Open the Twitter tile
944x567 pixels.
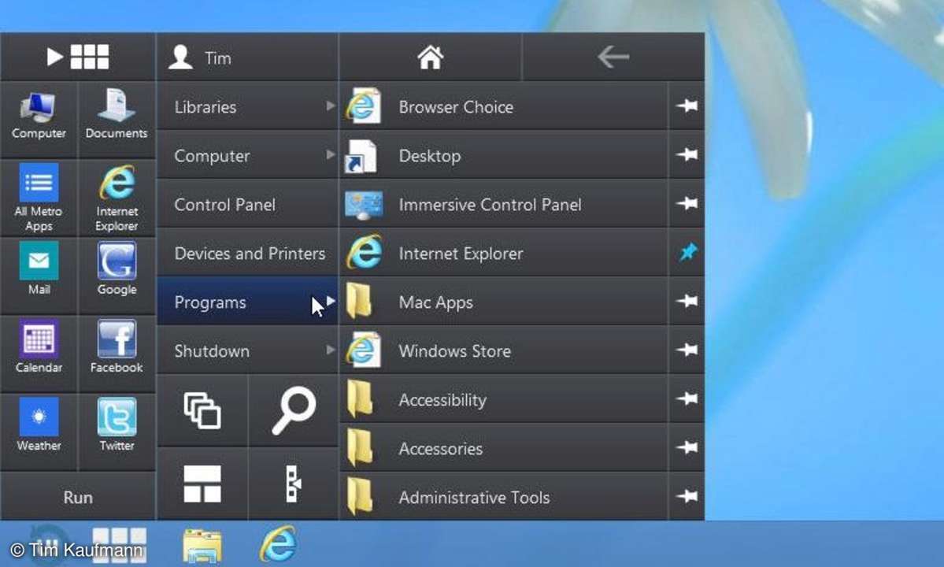coord(117,432)
